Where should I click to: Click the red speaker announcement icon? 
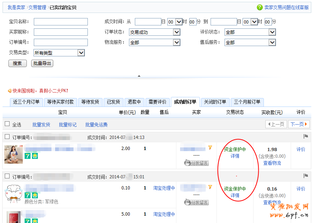click(10, 91)
